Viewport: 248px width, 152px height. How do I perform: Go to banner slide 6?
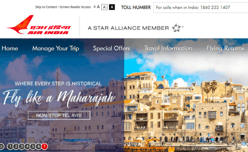pos(39,146)
